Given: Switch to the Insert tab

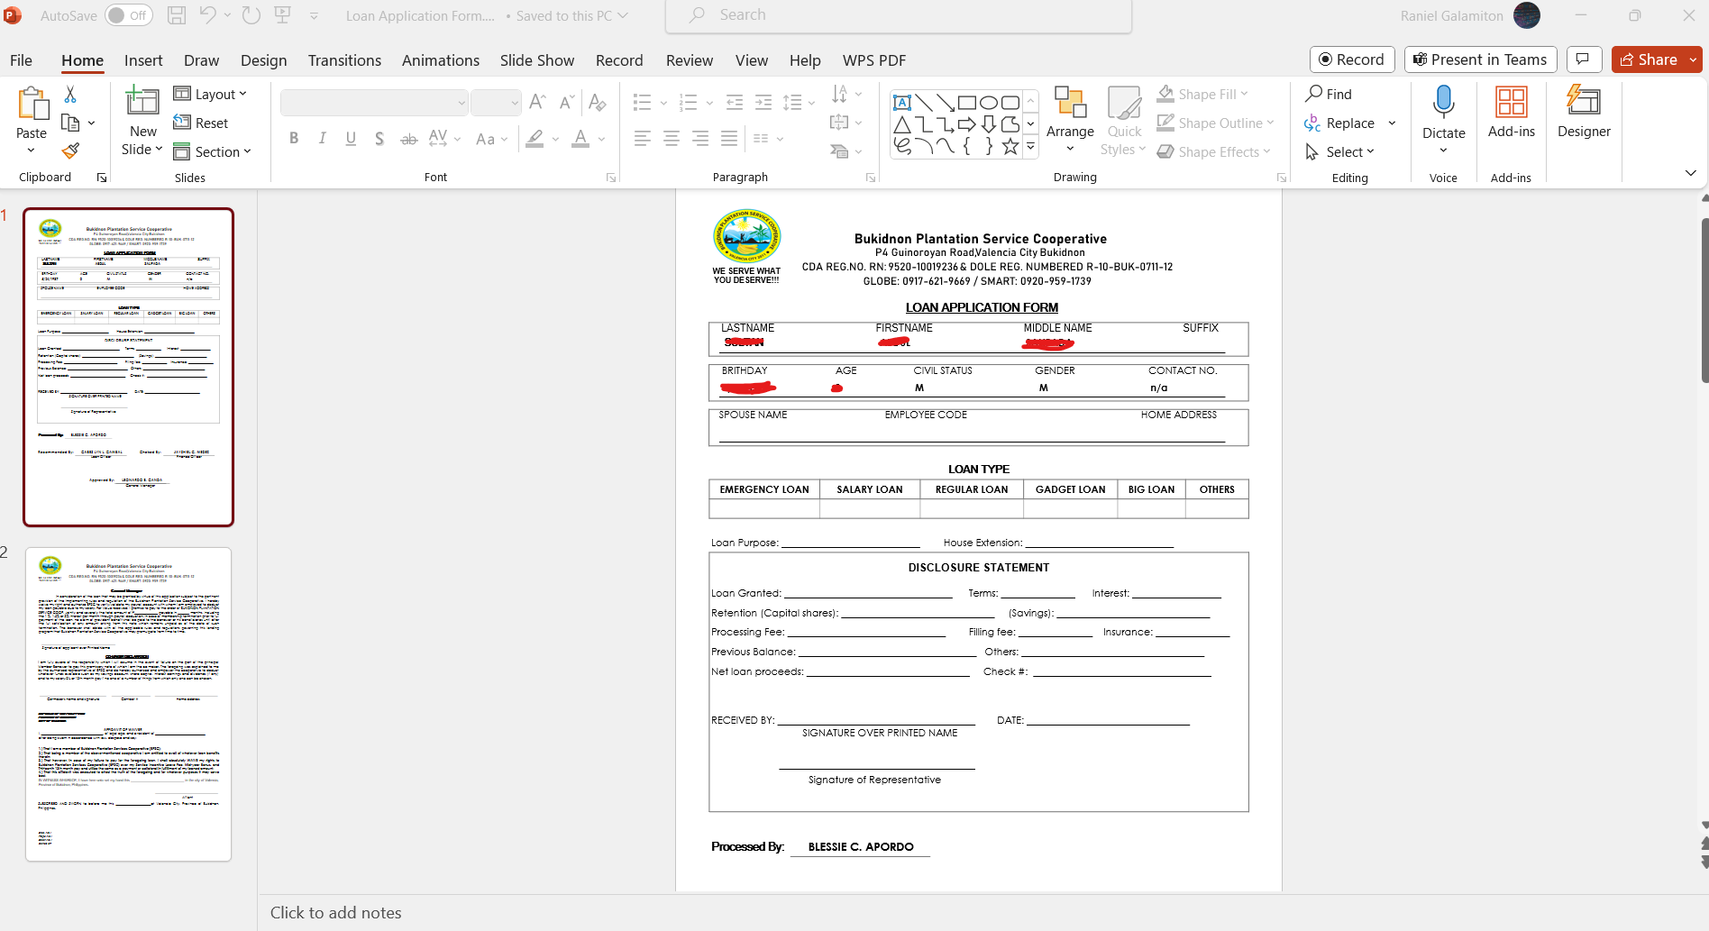Looking at the screenshot, I should click(143, 60).
